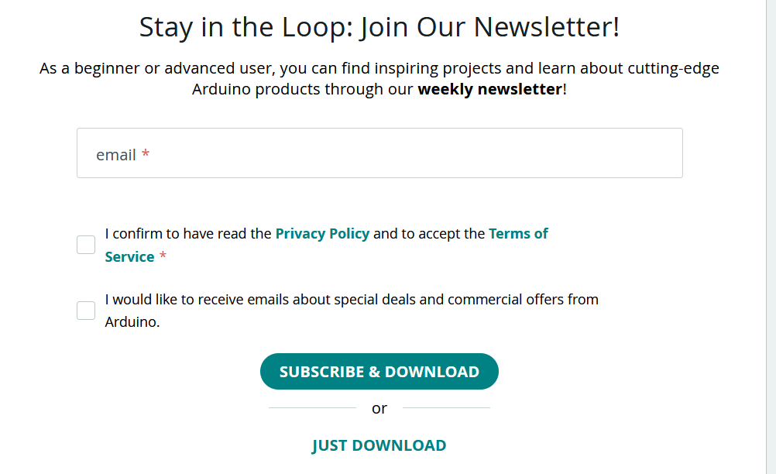The height and width of the screenshot is (474, 776).
Task: Click the 'email' placeholder label
Action: (x=116, y=155)
